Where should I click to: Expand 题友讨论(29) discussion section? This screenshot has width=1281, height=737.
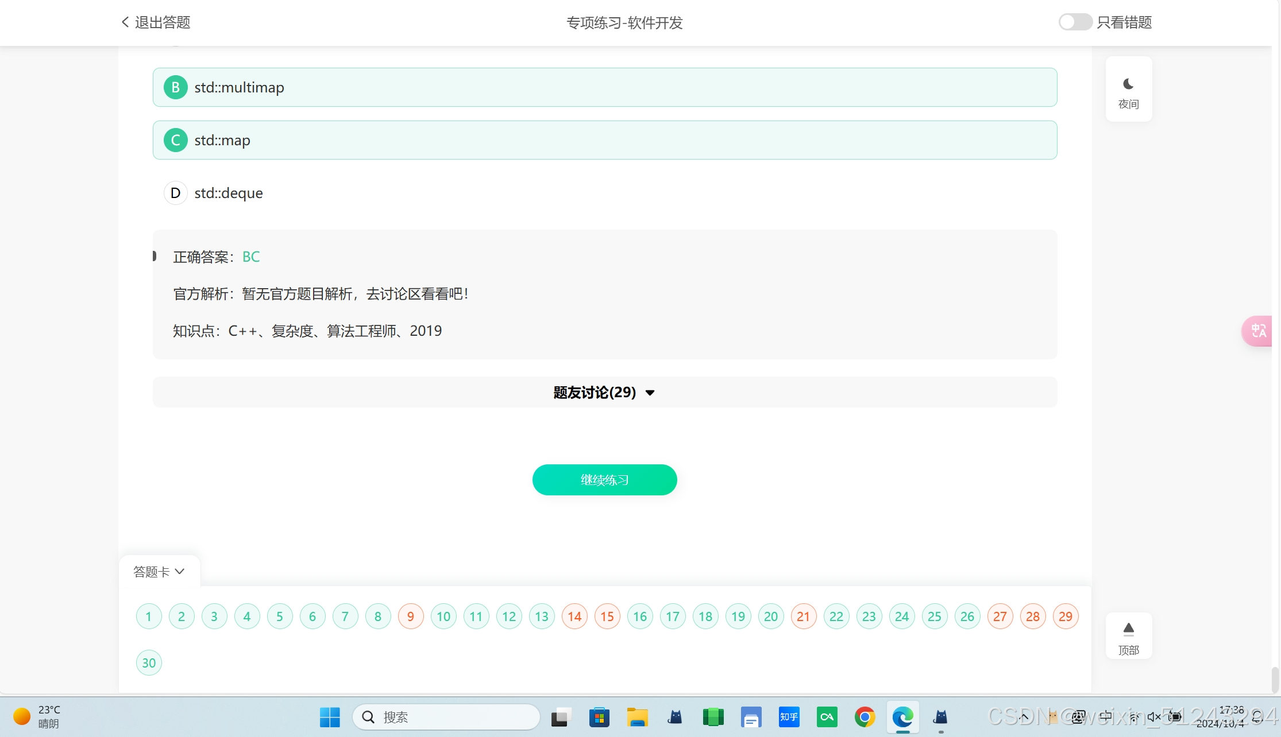point(604,393)
